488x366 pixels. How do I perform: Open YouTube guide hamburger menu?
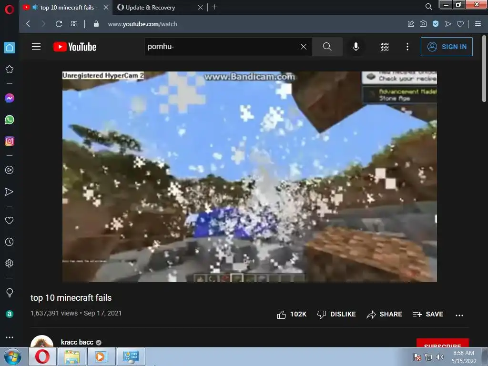click(x=36, y=47)
